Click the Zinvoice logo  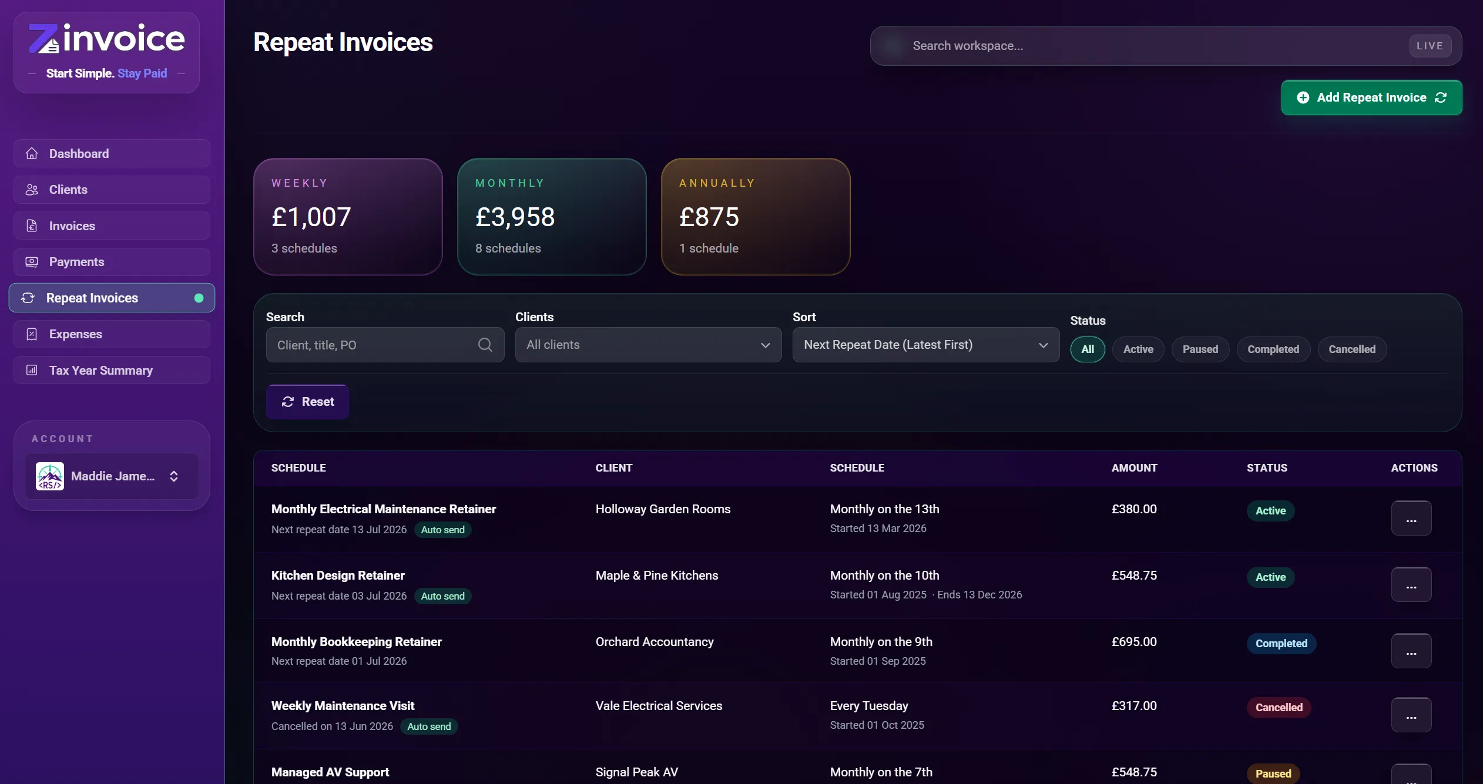(x=106, y=39)
